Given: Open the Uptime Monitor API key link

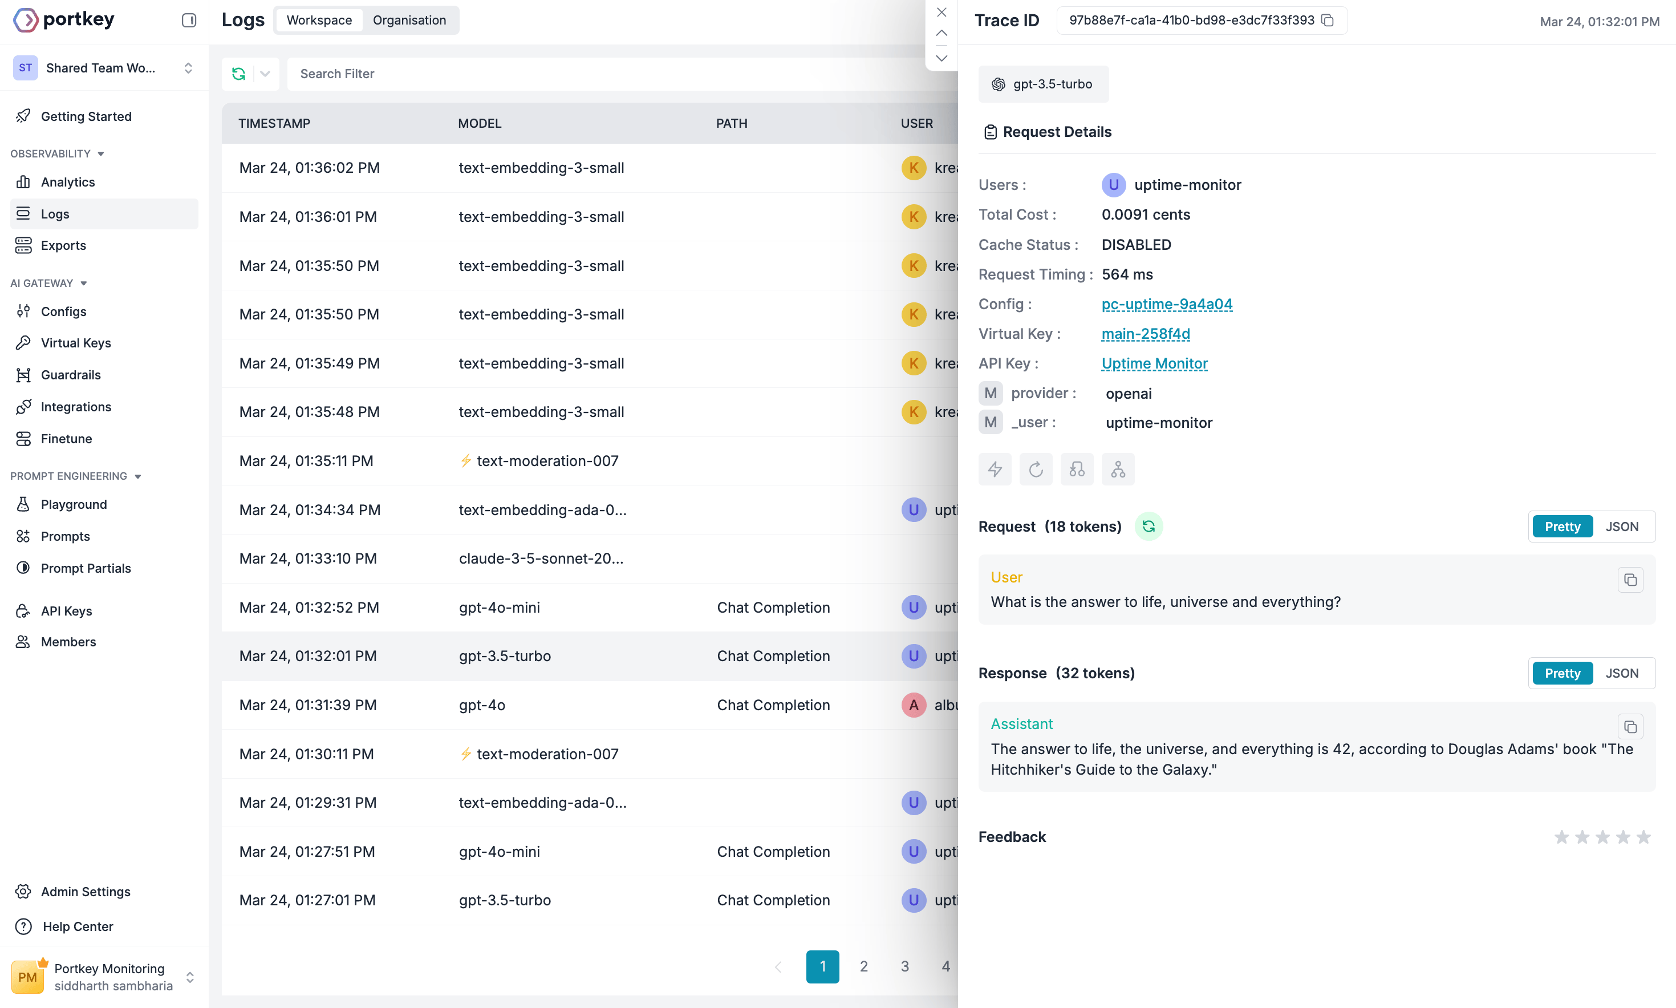Looking at the screenshot, I should pos(1154,363).
